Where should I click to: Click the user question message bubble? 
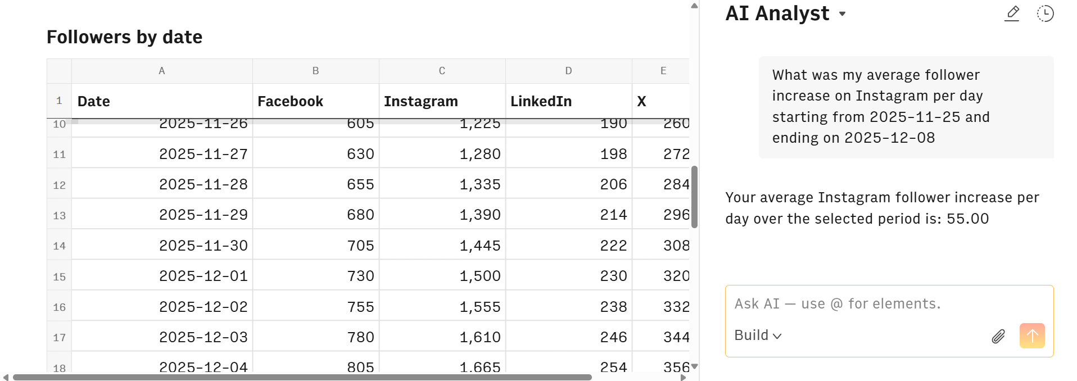906,106
